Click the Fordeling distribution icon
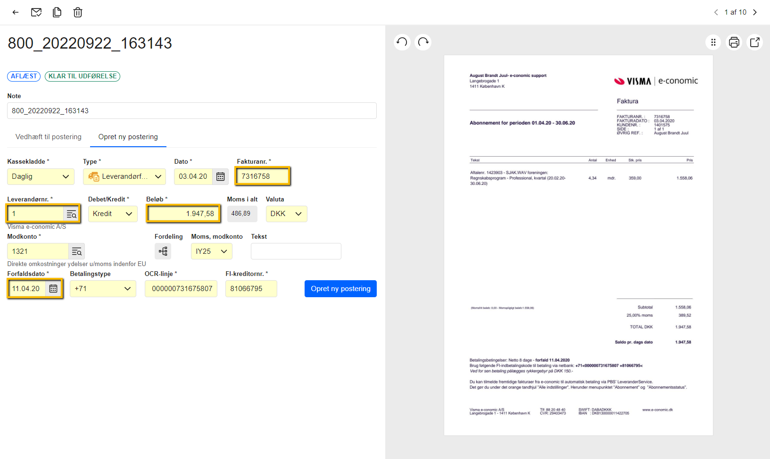This screenshot has width=770, height=459. coord(163,251)
